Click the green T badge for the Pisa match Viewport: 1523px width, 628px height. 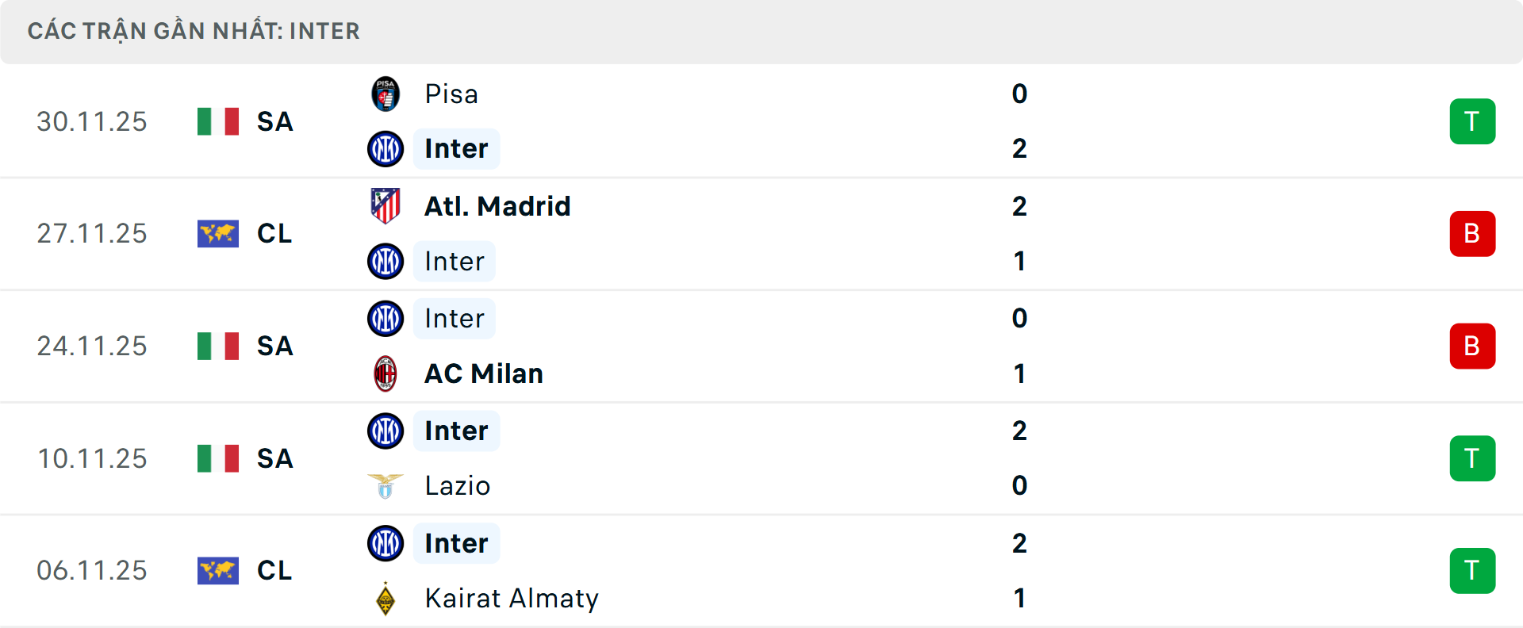point(1473,121)
